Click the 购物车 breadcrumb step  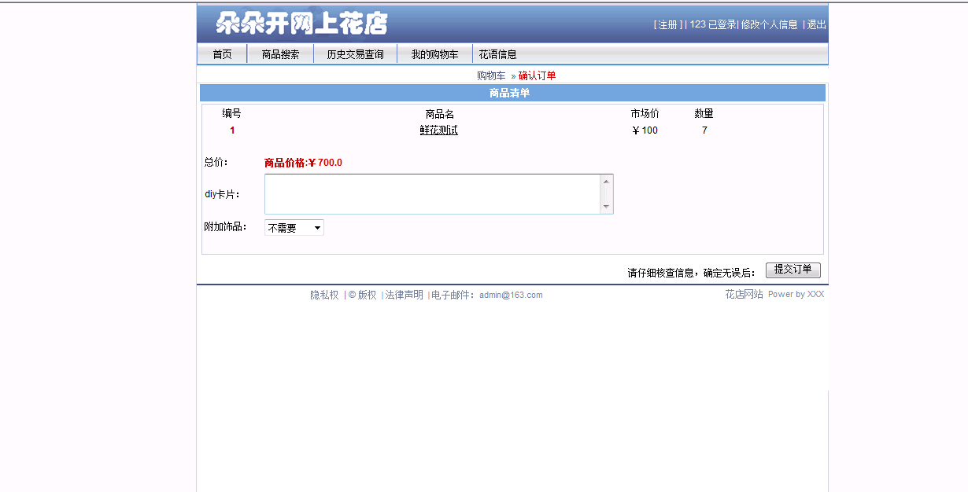(491, 75)
